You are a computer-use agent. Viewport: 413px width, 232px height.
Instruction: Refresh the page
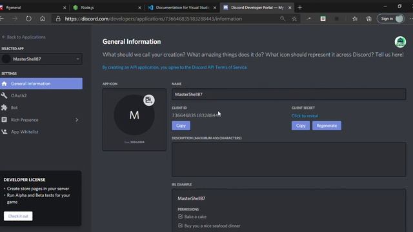pyautogui.click(x=28, y=19)
